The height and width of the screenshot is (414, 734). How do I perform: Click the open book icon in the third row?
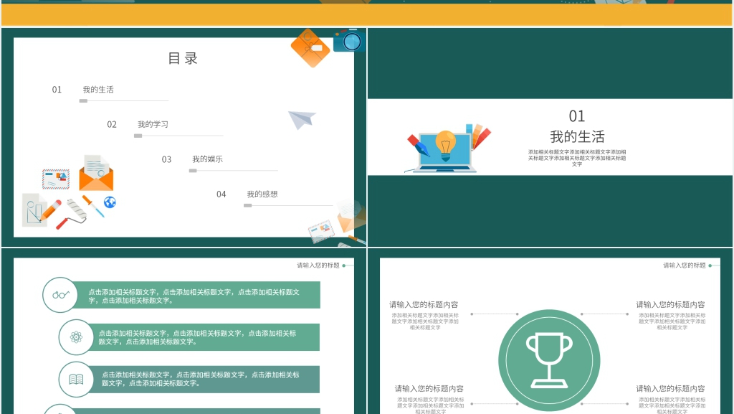76,379
